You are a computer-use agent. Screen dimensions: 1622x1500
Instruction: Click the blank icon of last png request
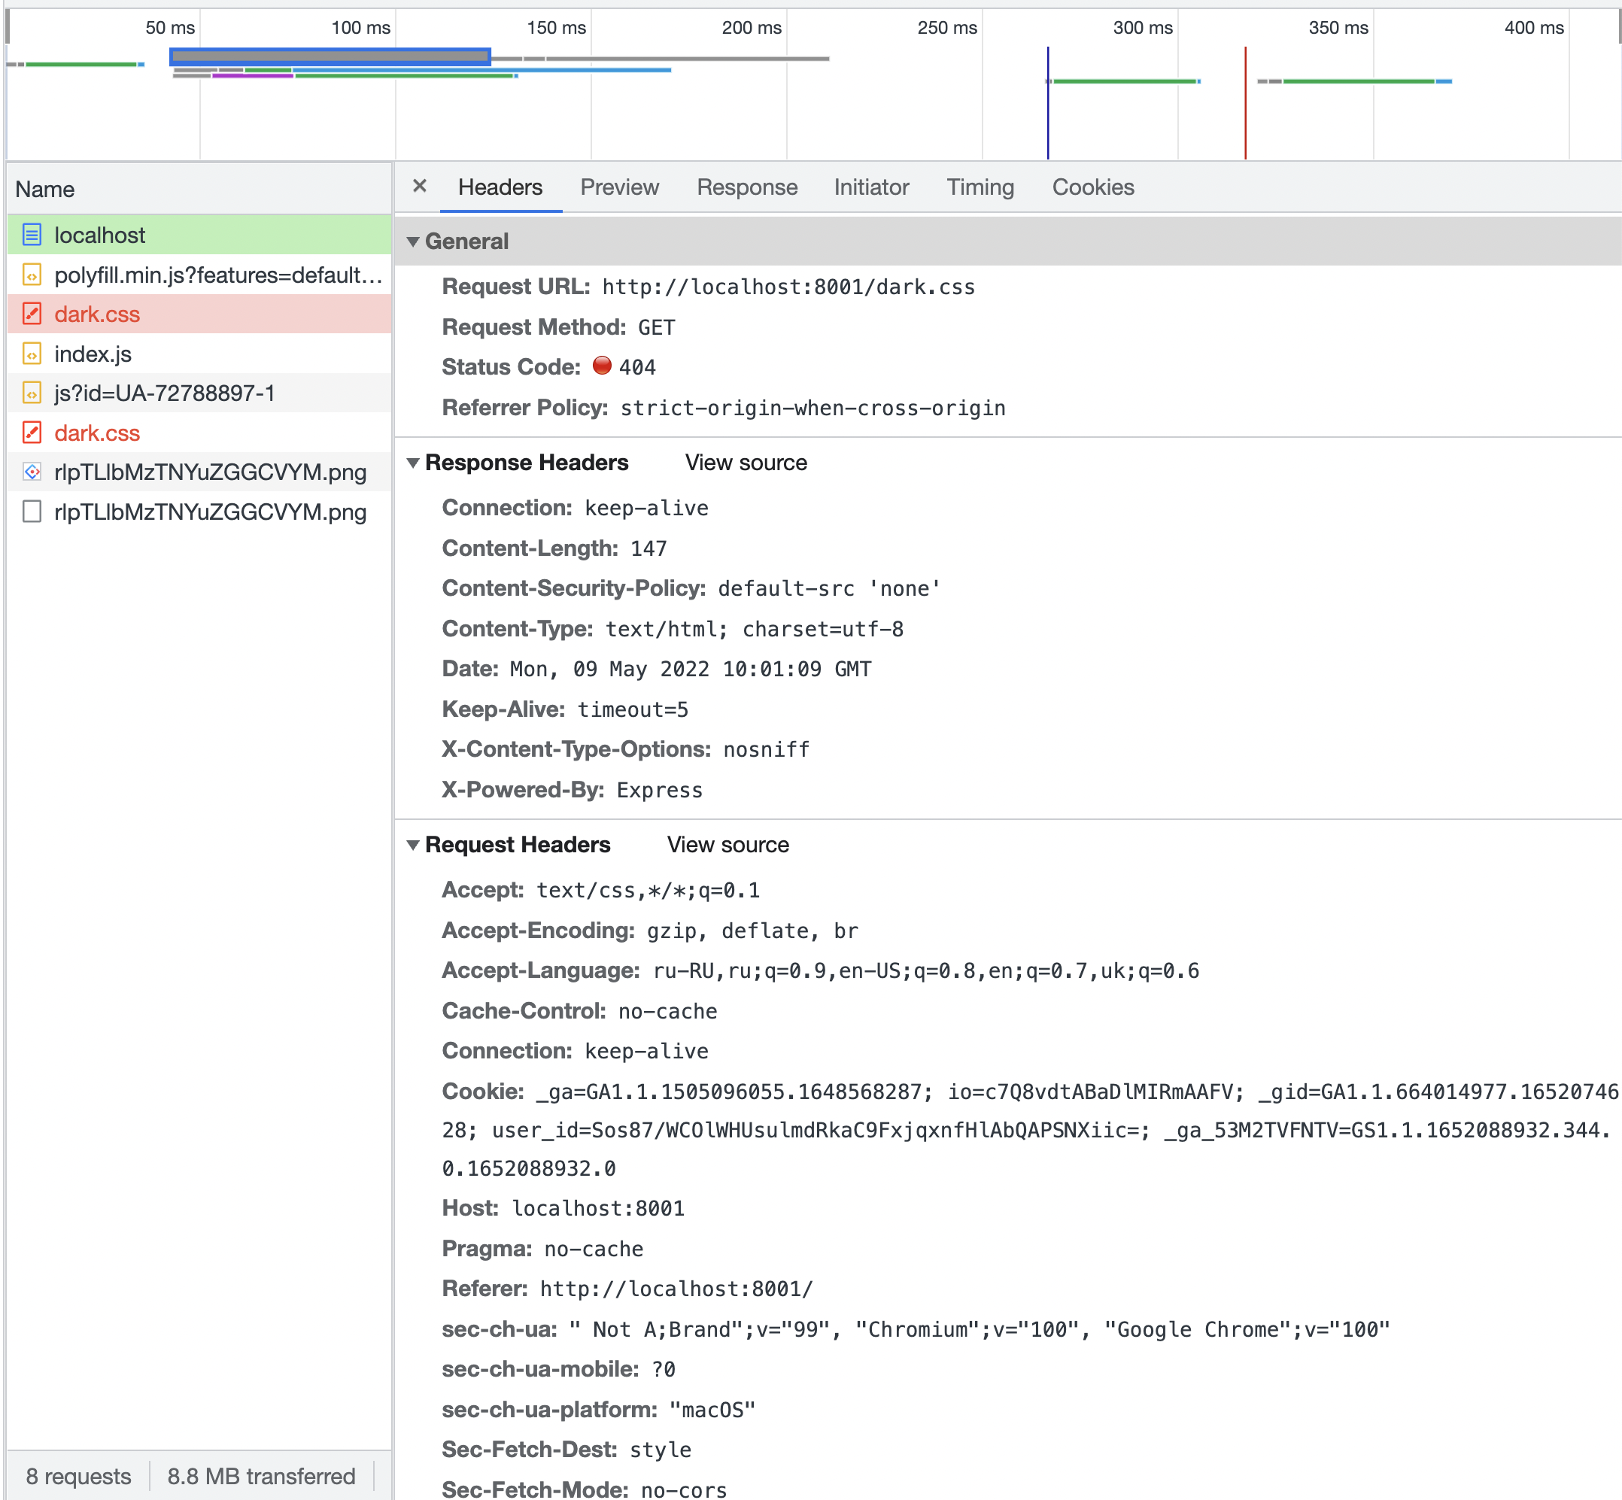pos(32,512)
